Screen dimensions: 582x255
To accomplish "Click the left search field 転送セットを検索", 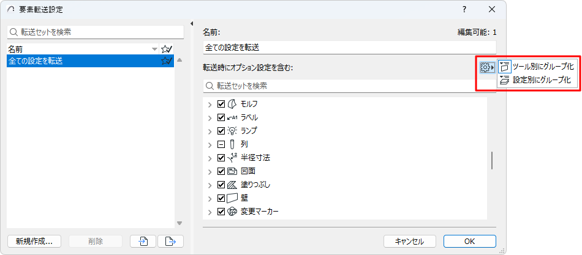I will [x=96, y=32].
